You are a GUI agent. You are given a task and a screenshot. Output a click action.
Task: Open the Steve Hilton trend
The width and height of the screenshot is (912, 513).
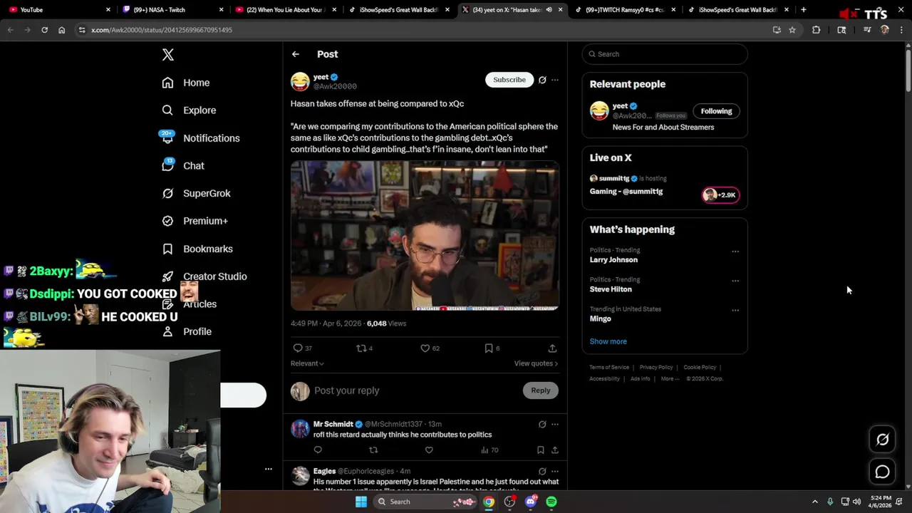(x=611, y=289)
